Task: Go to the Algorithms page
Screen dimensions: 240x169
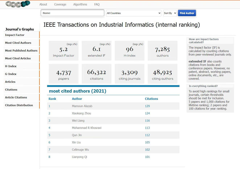Action: click(80, 5)
